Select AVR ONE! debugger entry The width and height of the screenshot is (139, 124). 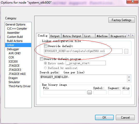tap(15, 53)
